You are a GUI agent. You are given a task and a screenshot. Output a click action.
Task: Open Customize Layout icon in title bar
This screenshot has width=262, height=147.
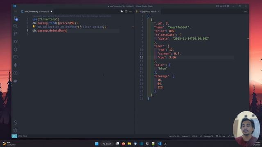228,6
